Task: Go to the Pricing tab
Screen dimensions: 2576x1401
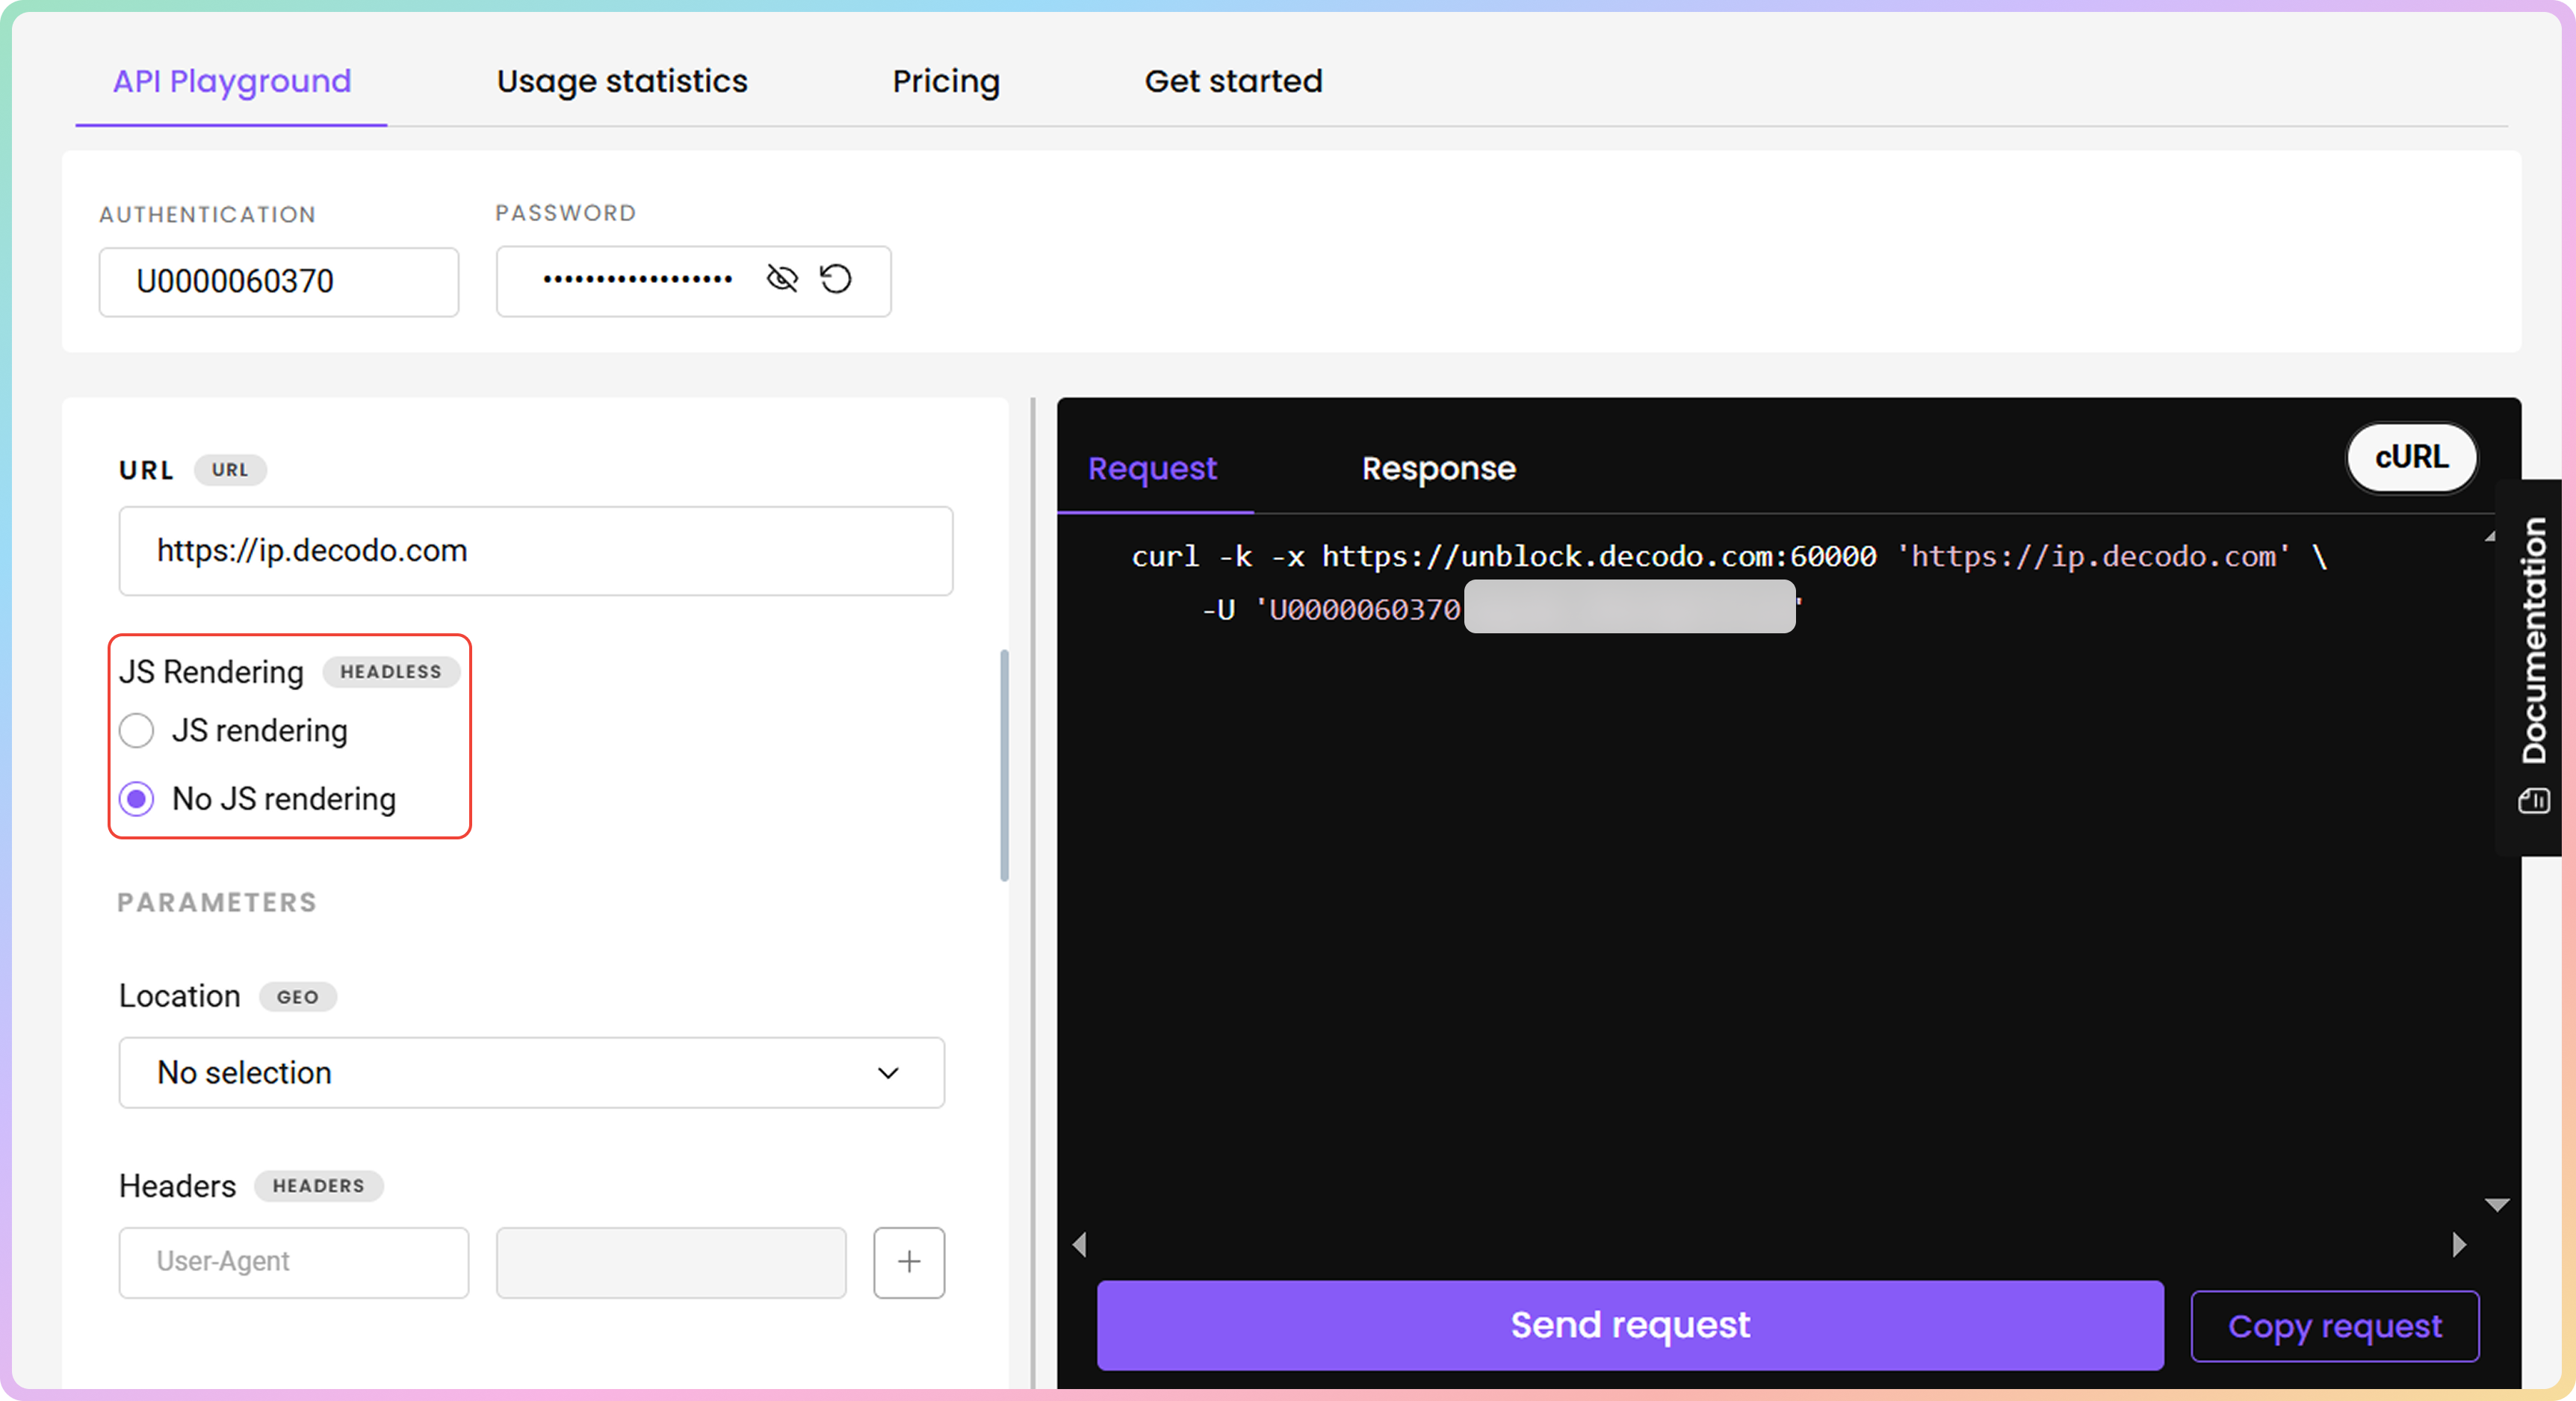Action: (946, 81)
